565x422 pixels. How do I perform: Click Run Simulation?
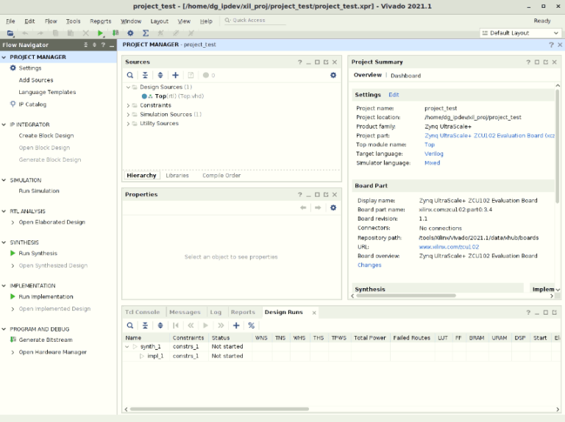point(39,191)
